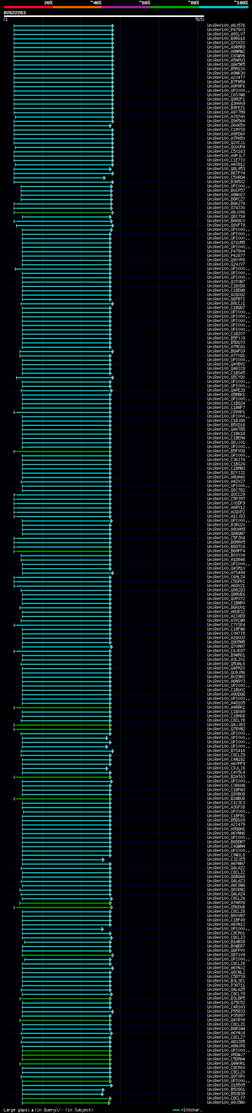Select the UniRef100_Q9TXP0 label
Screen dimensions: 252x1113
coord(226,1076)
